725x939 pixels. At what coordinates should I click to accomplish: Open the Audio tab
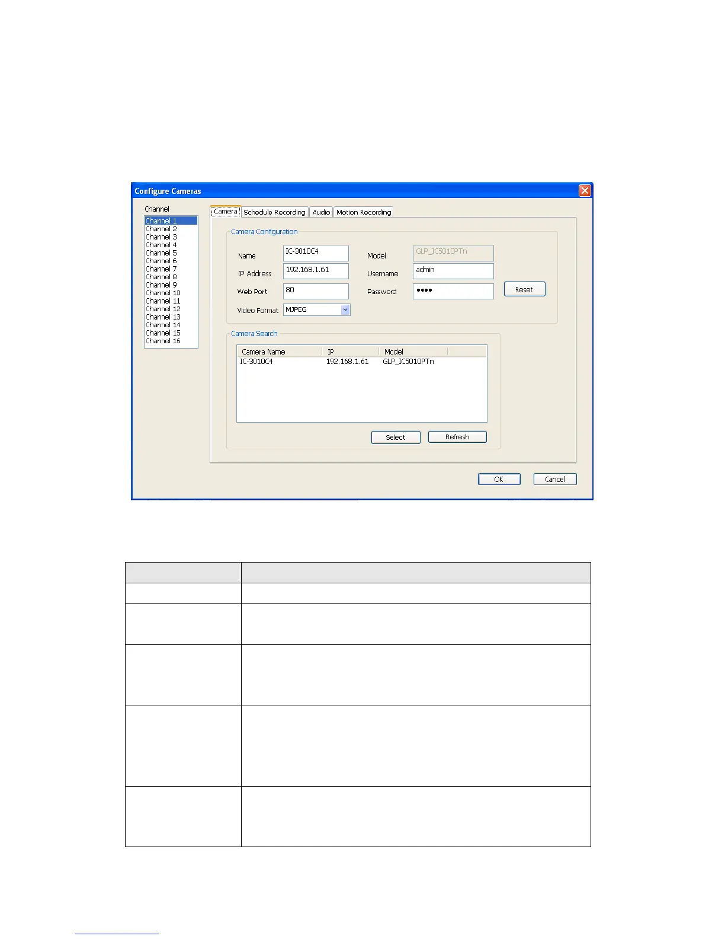point(321,212)
